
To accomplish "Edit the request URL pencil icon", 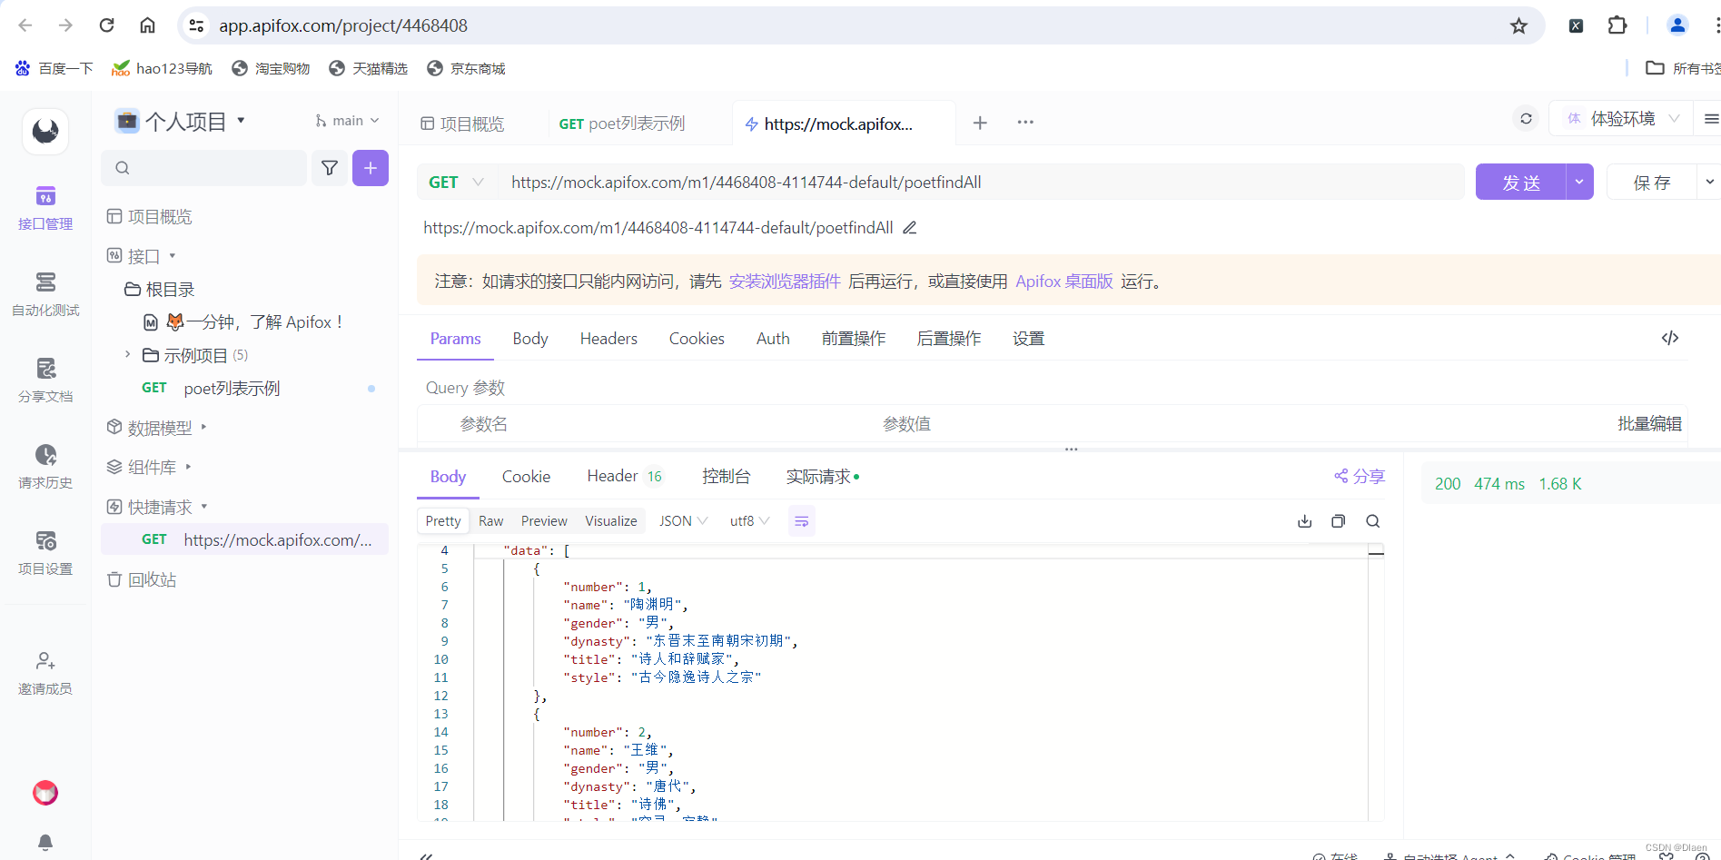I will click(x=909, y=228).
